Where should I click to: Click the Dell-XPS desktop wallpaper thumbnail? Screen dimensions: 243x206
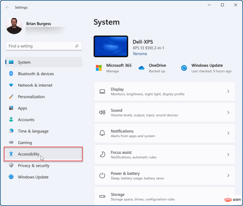111,46
